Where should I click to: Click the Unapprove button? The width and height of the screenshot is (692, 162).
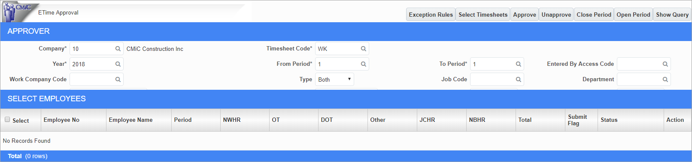(556, 15)
